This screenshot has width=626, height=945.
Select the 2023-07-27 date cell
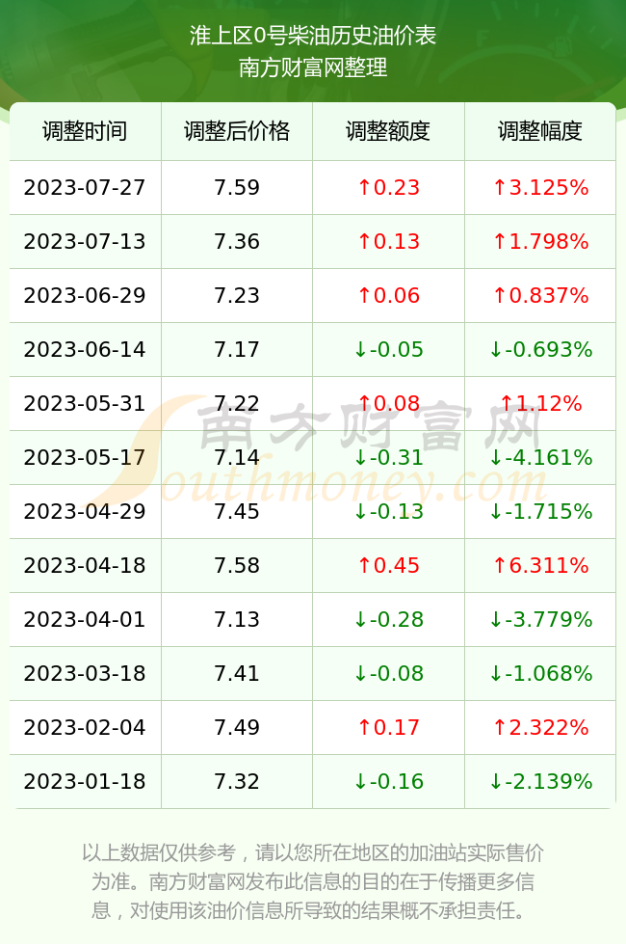pos(85,187)
